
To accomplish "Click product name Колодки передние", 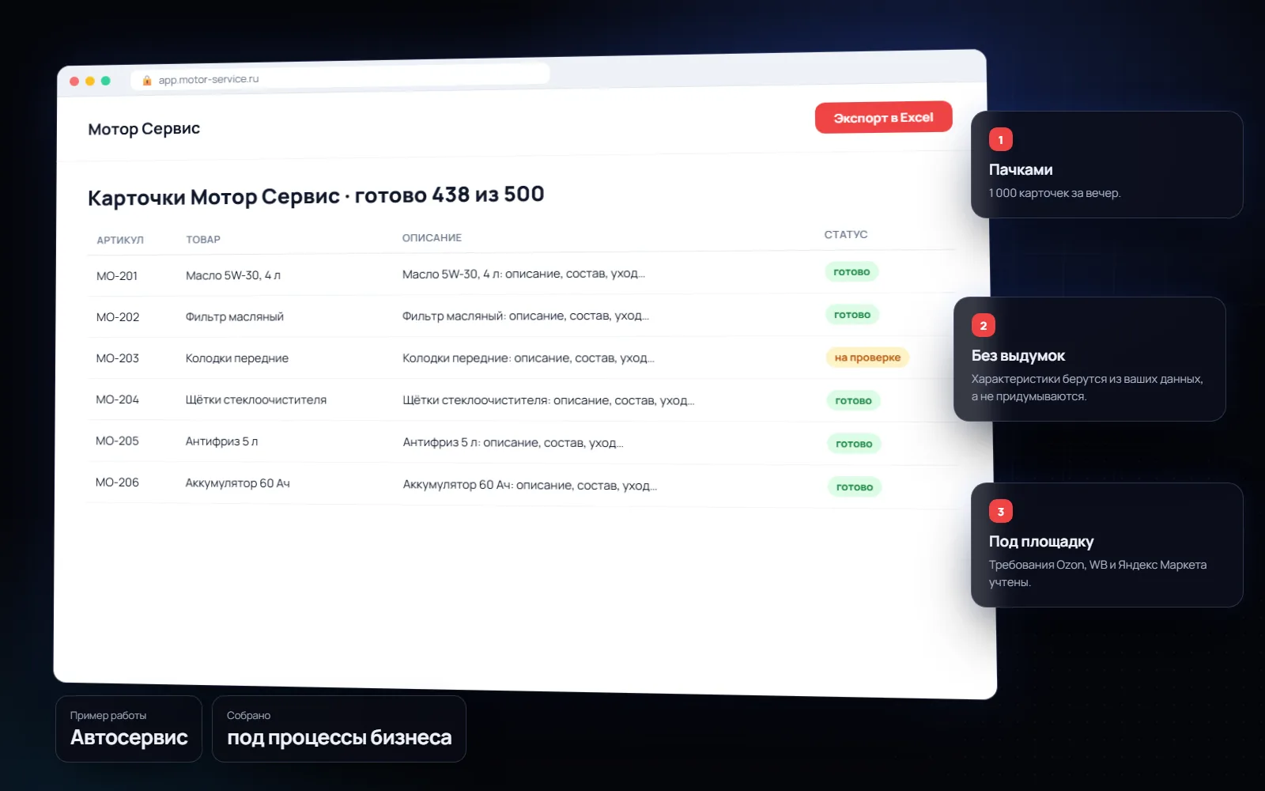I will 237,358.
